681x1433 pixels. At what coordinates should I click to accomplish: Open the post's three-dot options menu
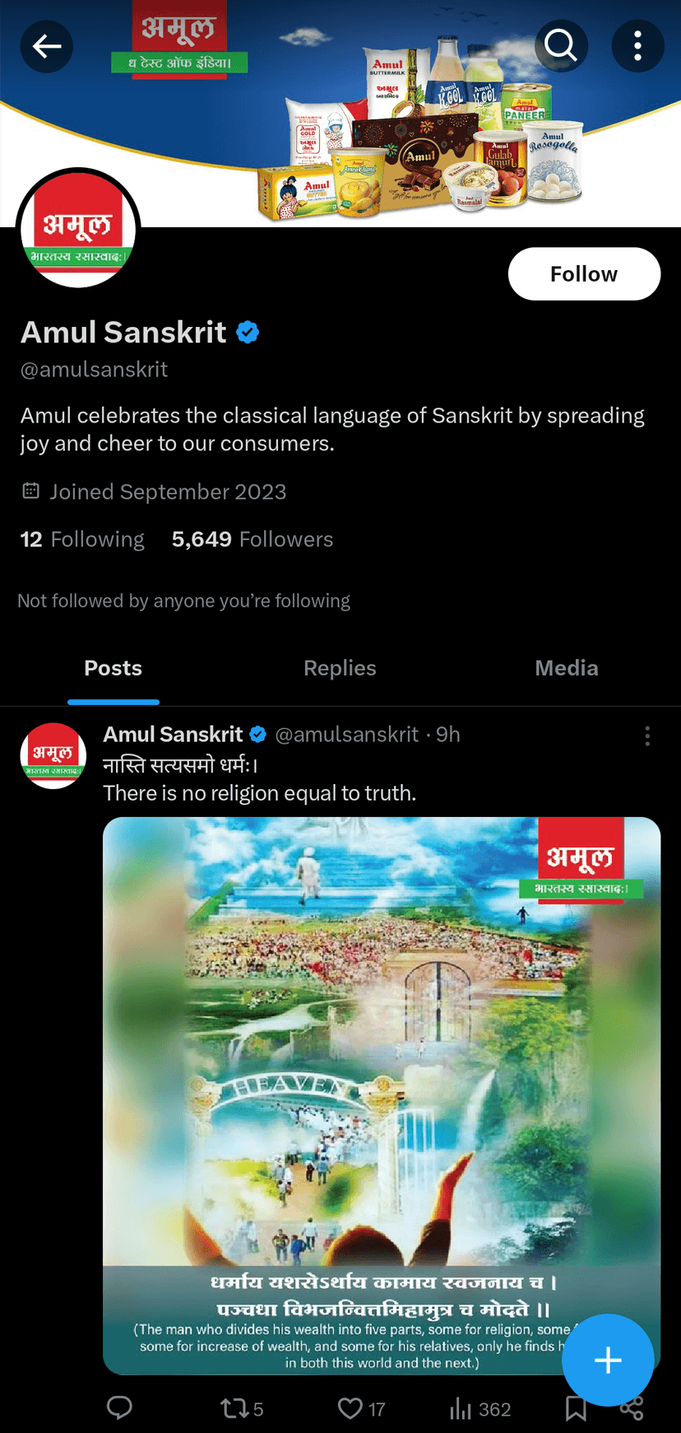647,735
